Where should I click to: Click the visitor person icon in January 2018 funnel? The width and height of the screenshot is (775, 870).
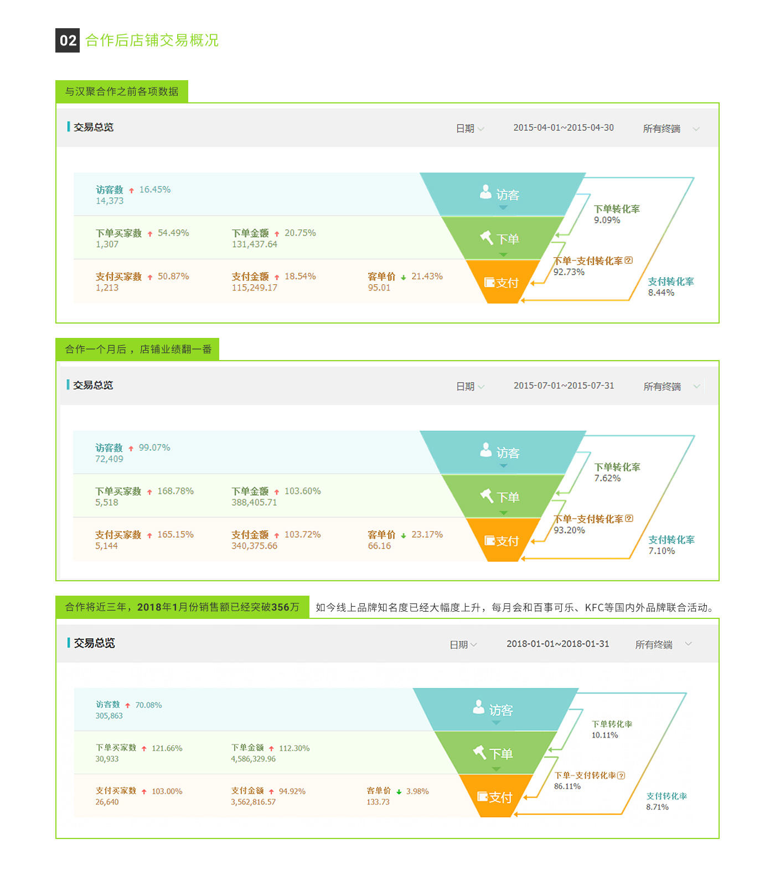pos(479,707)
